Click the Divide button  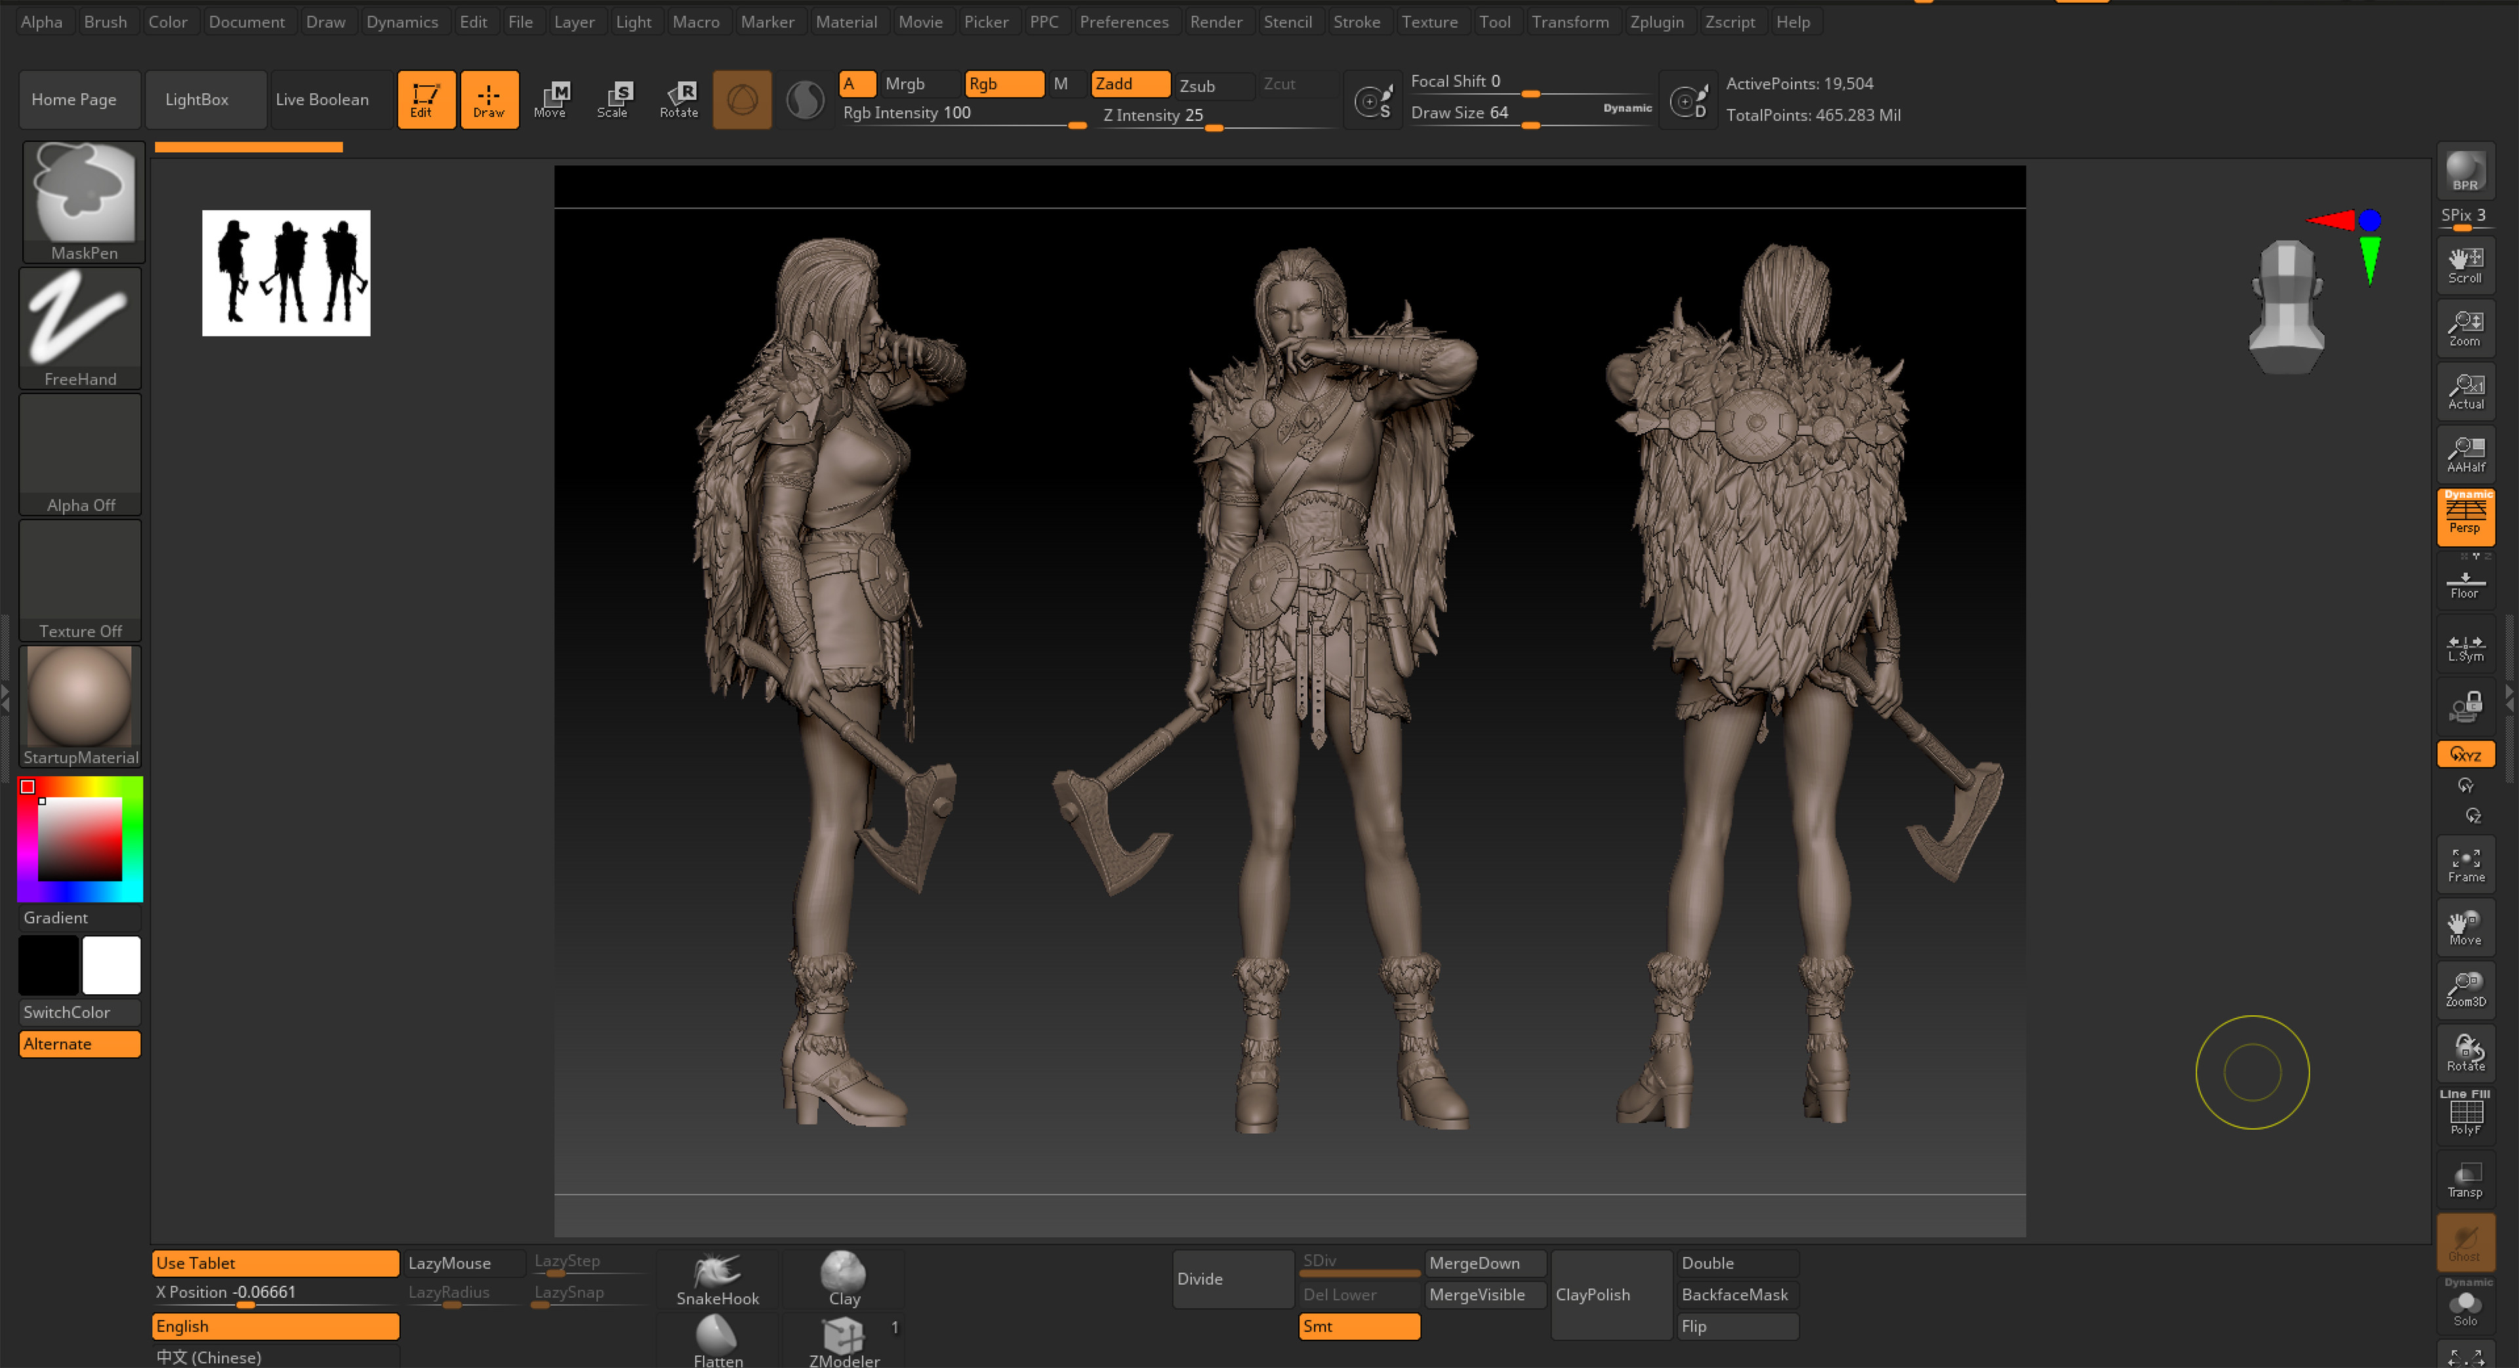coord(1233,1279)
